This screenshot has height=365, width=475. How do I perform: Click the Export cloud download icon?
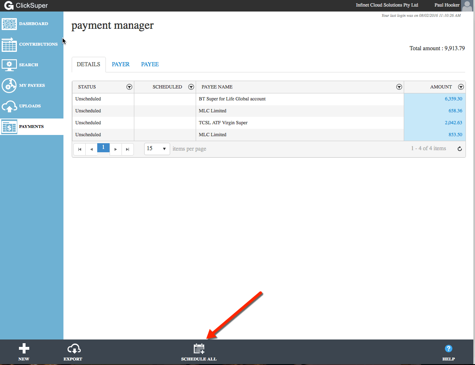(74, 349)
